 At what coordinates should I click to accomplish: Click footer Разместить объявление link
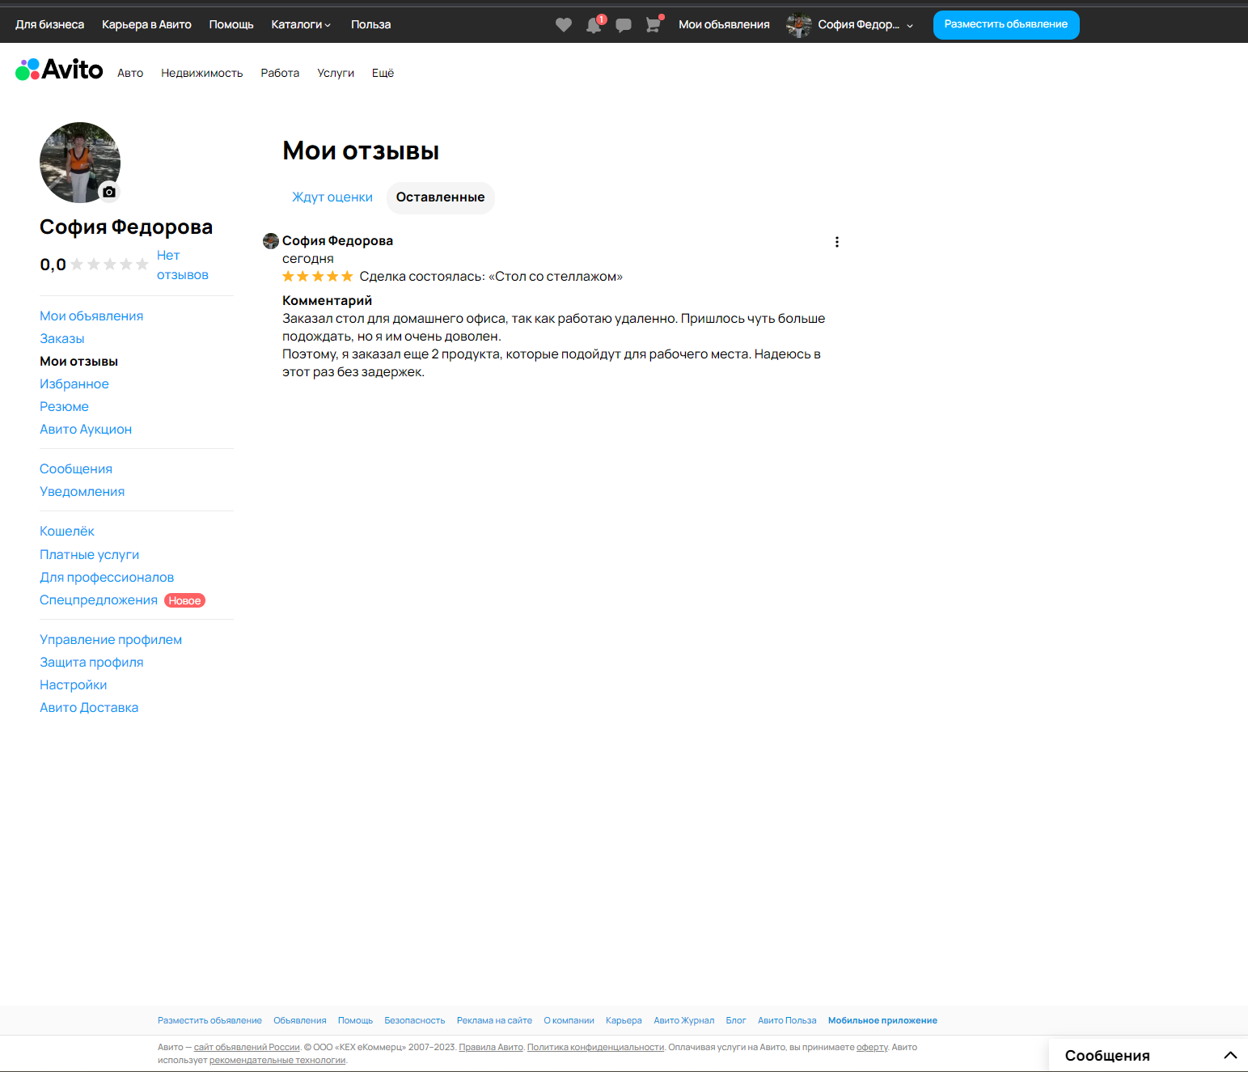(209, 1021)
